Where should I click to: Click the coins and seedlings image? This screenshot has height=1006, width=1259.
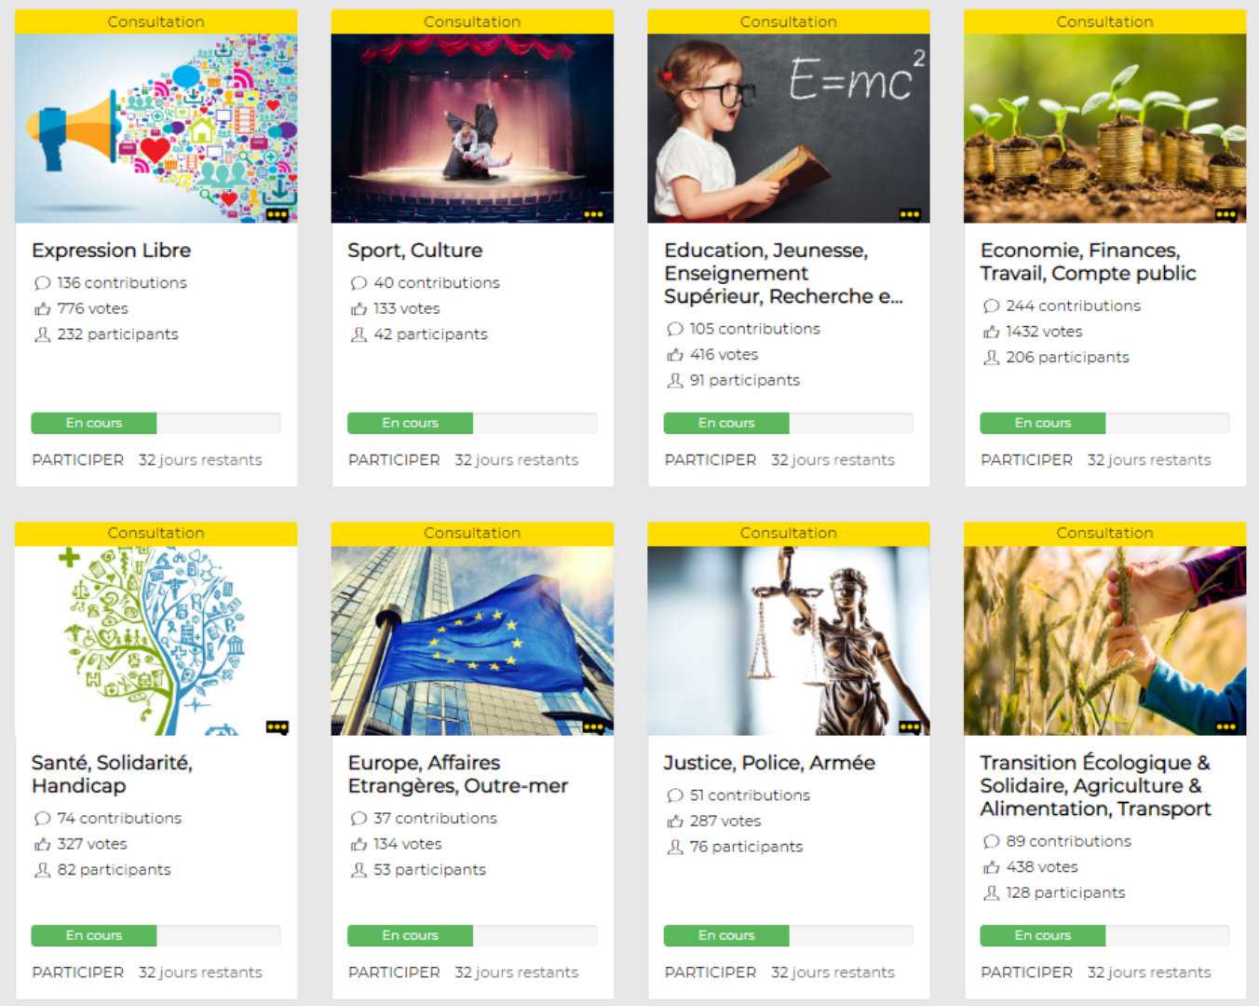coord(1104,129)
